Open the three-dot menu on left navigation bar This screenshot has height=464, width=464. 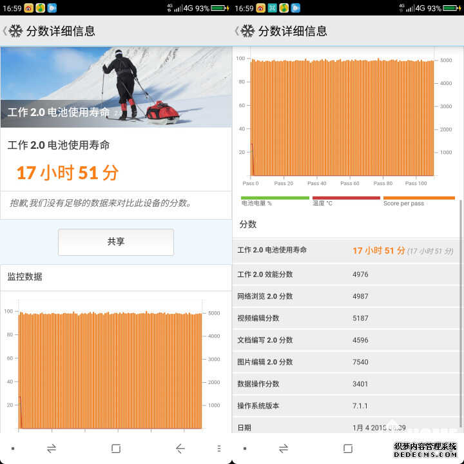coord(219,449)
